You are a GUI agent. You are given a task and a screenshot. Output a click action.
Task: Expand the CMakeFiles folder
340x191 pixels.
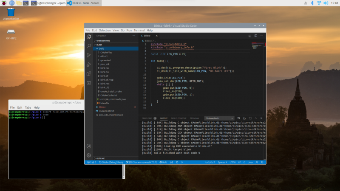click(106, 53)
